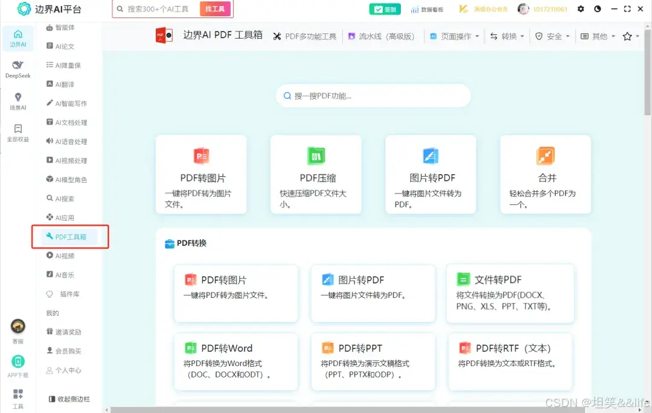This screenshot has height=413, width=652.
Task: Expand the 其他 dropdown
Action: [x=598, y=37]
